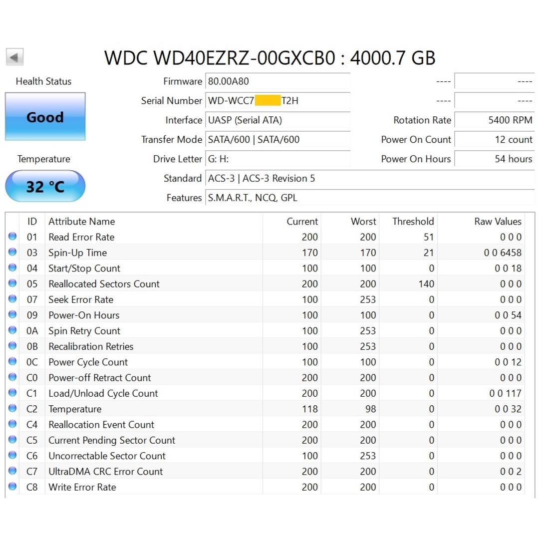This screenshot has width=539, height=539.
Task: Click the status dot for Recalibration Retries
Action: point(12,346)
